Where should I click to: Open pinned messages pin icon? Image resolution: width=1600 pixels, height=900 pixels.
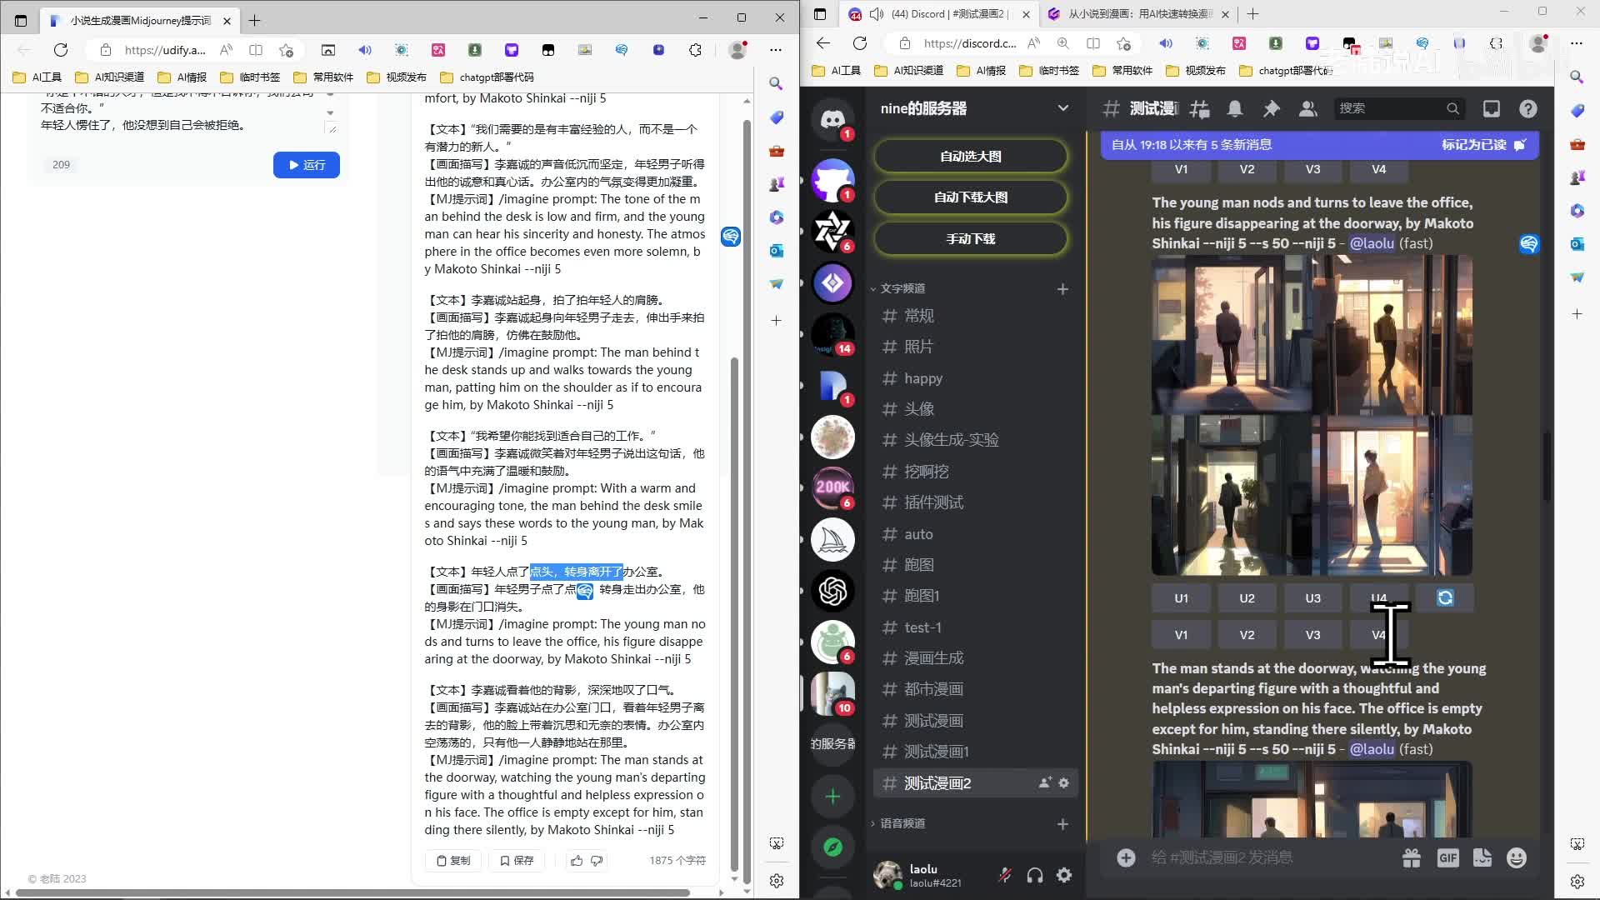(x=1271, y=108)
